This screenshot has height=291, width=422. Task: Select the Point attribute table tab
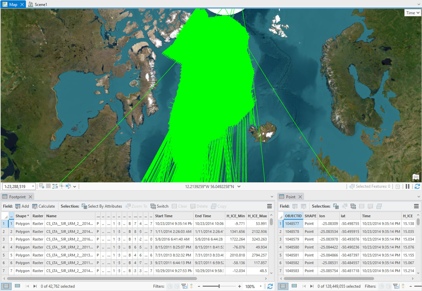(291, 197)
